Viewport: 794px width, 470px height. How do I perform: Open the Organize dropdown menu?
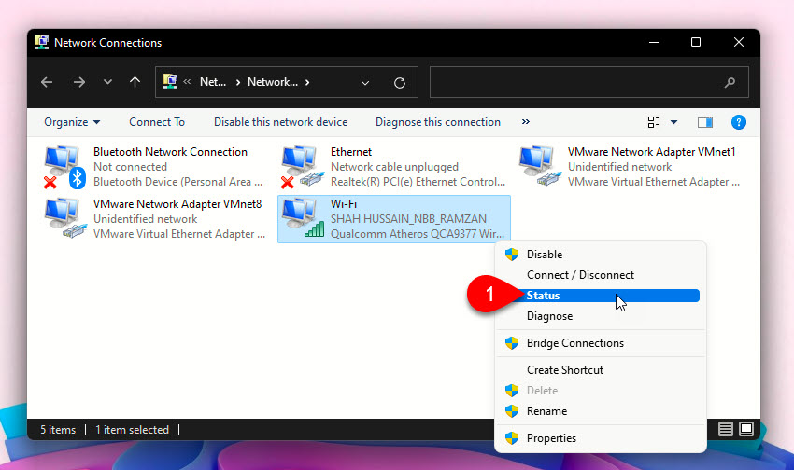pyautogui.click(x=72, y=122)
